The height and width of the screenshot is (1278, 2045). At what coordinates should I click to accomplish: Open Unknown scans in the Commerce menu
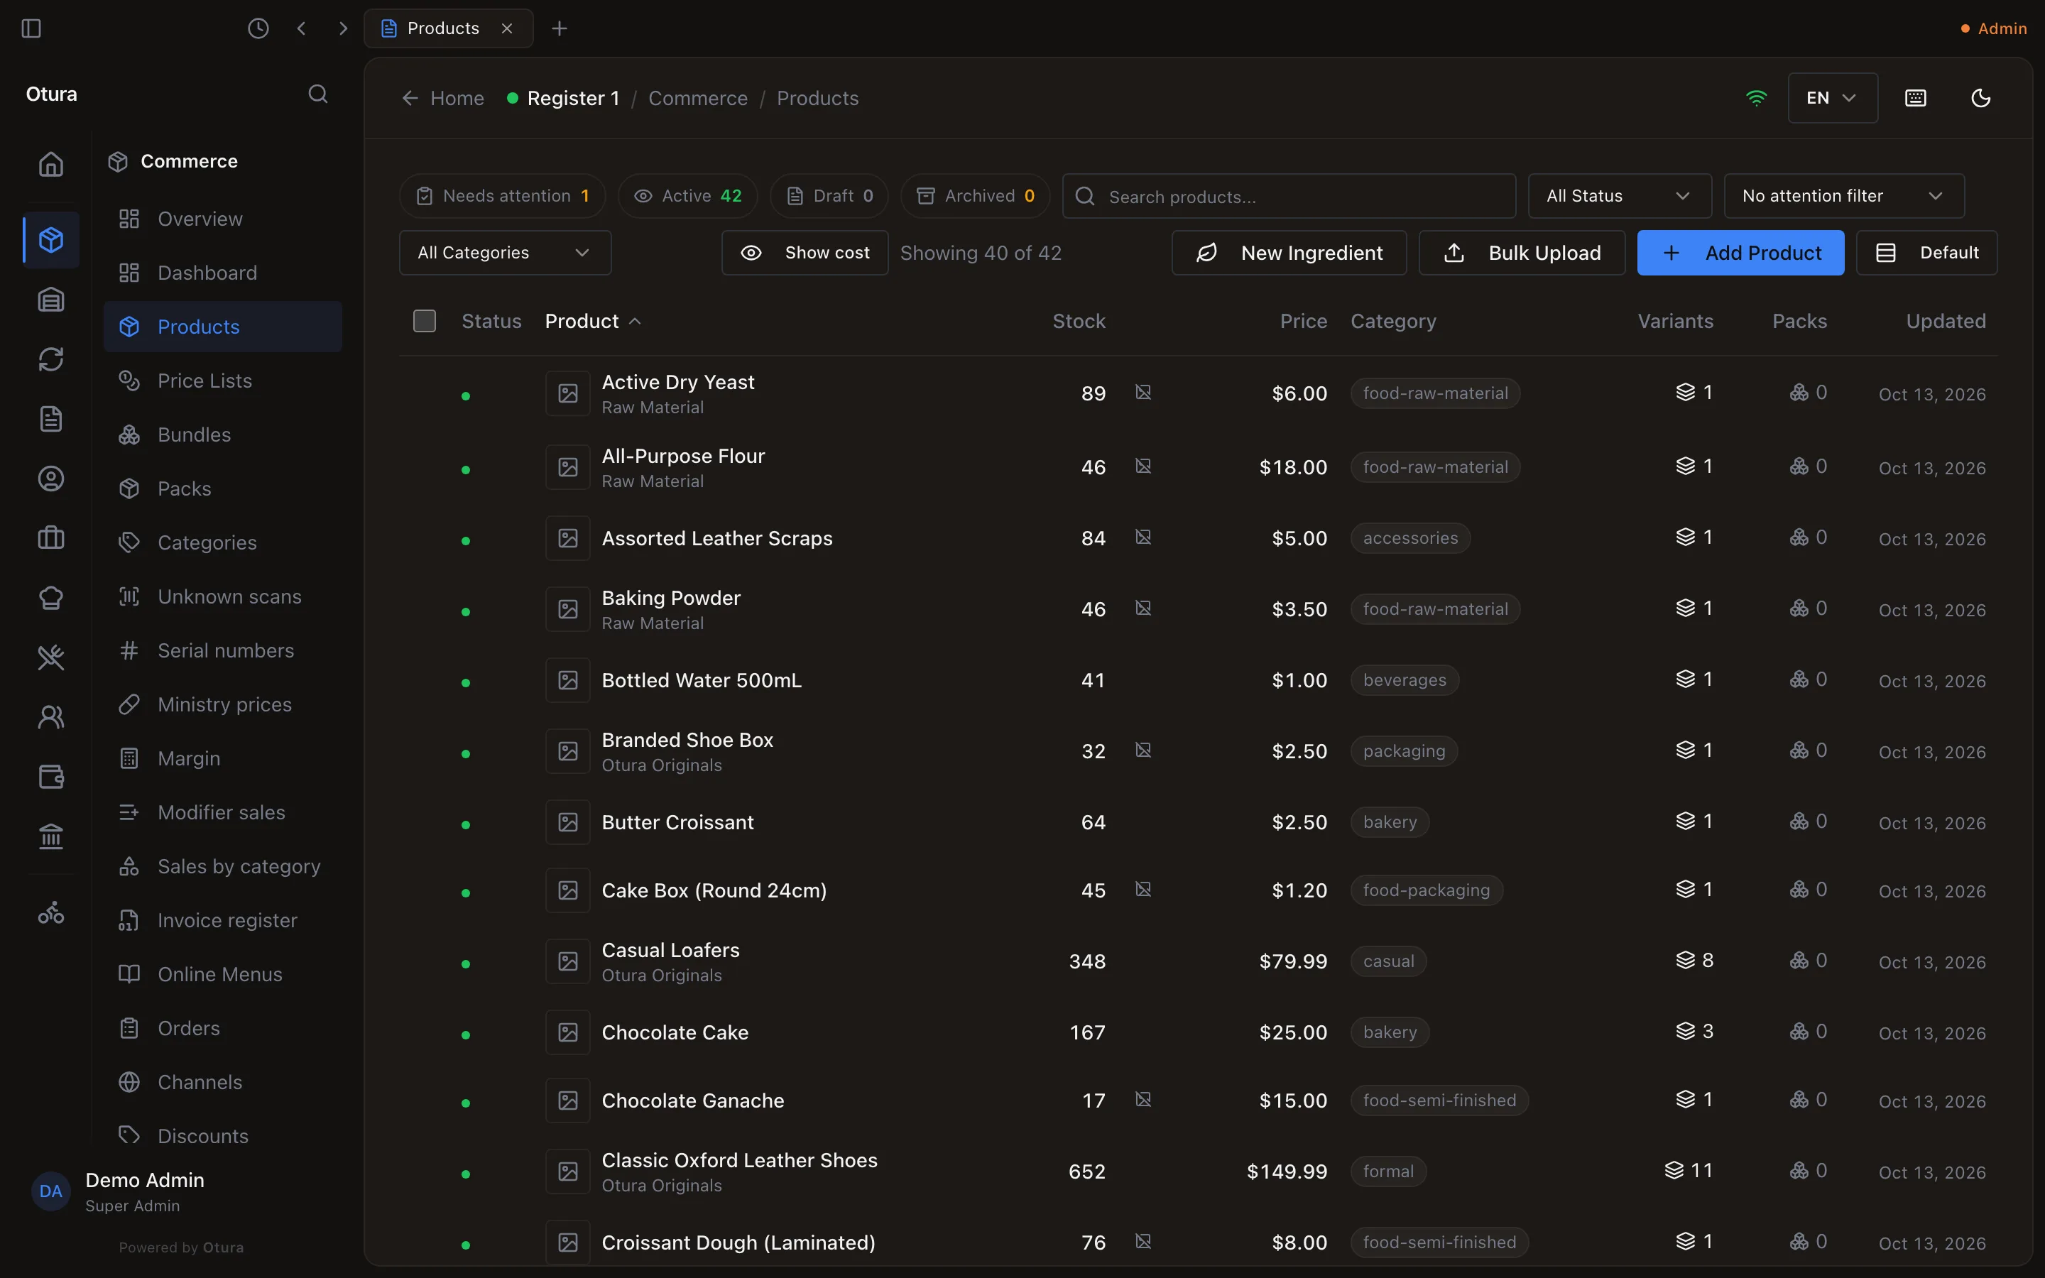223,596
